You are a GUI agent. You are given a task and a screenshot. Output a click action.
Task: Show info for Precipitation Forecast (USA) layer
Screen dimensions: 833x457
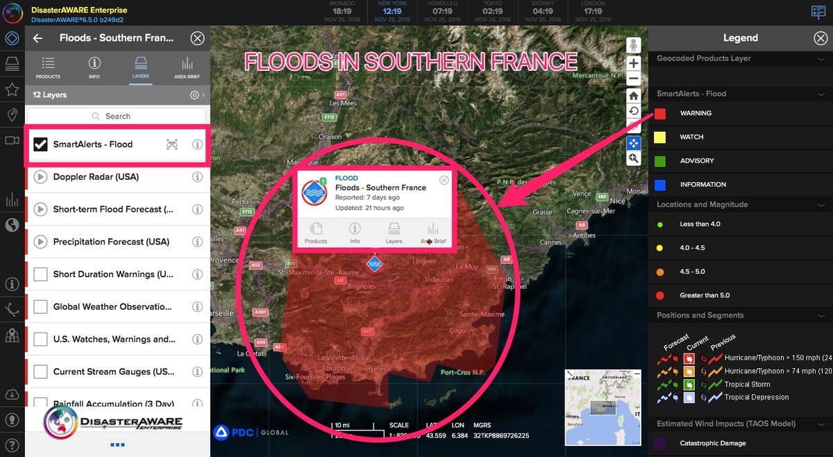(x=197, y=242)
